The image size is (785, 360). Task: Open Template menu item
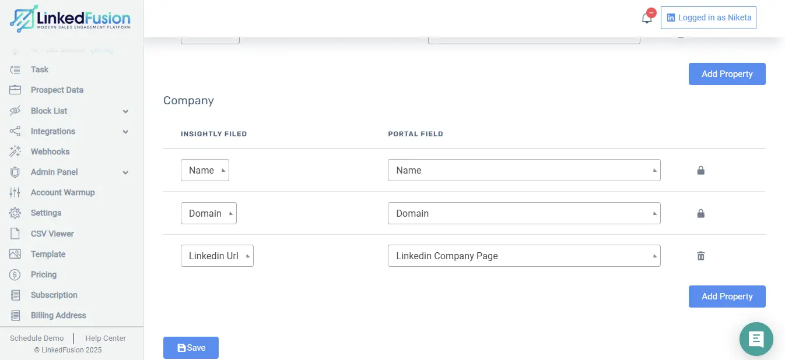coord(48,254)
